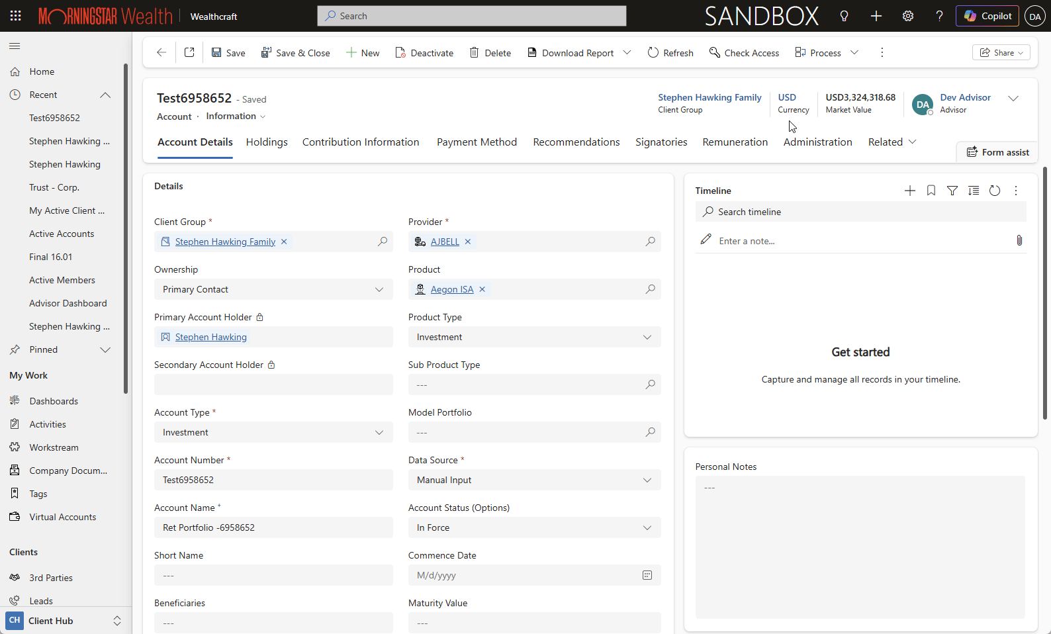Image resolution: width=1051 pixels, height=634 pixels.
Task: Search the Model Portfolio lookup
Action: coord(651,432)
